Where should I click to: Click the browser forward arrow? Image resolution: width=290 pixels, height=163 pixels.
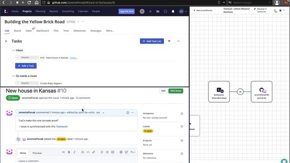[x=10, y=3]
